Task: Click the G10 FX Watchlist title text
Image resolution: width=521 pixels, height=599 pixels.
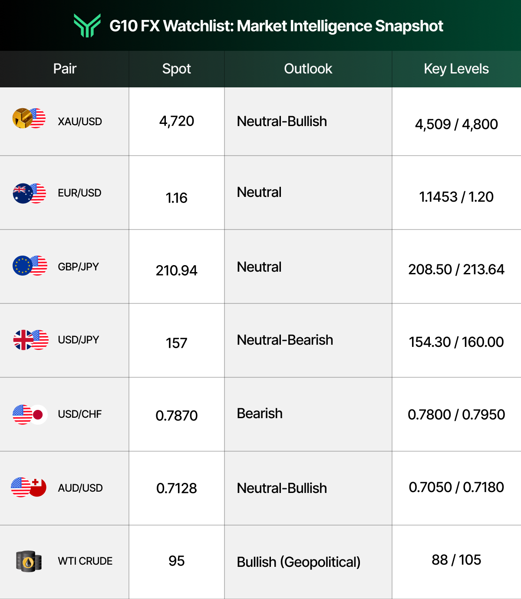Action: [276, 26]
